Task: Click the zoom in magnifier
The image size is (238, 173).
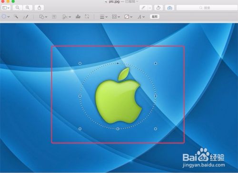Action: (x=28, y=8)
